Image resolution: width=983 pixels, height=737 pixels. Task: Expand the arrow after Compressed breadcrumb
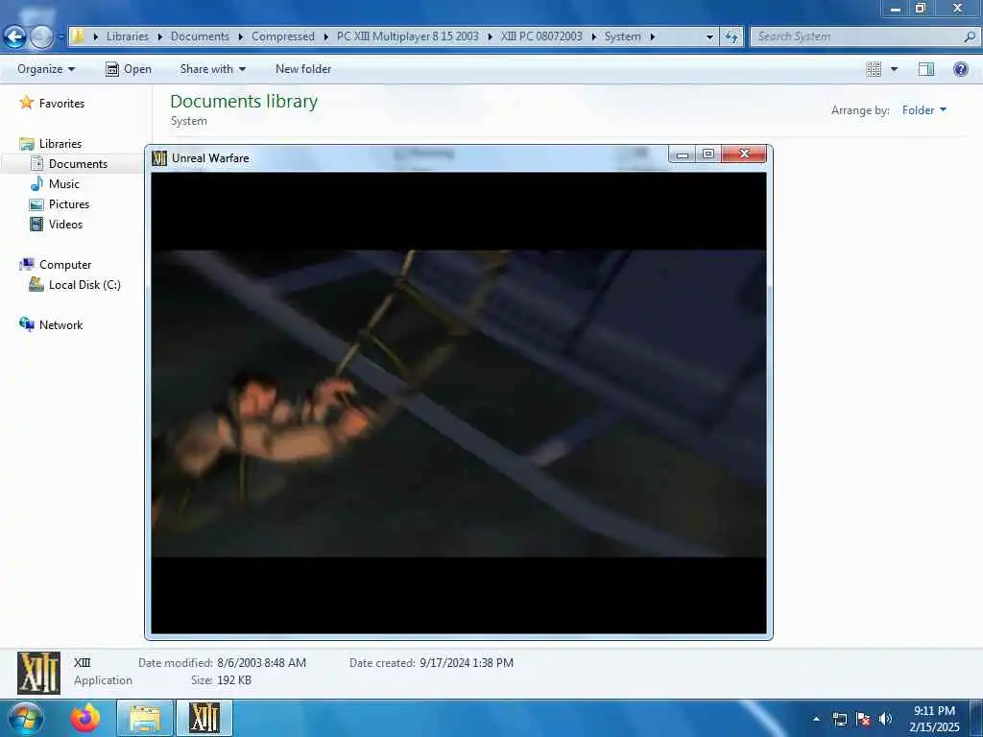(326, 36)
